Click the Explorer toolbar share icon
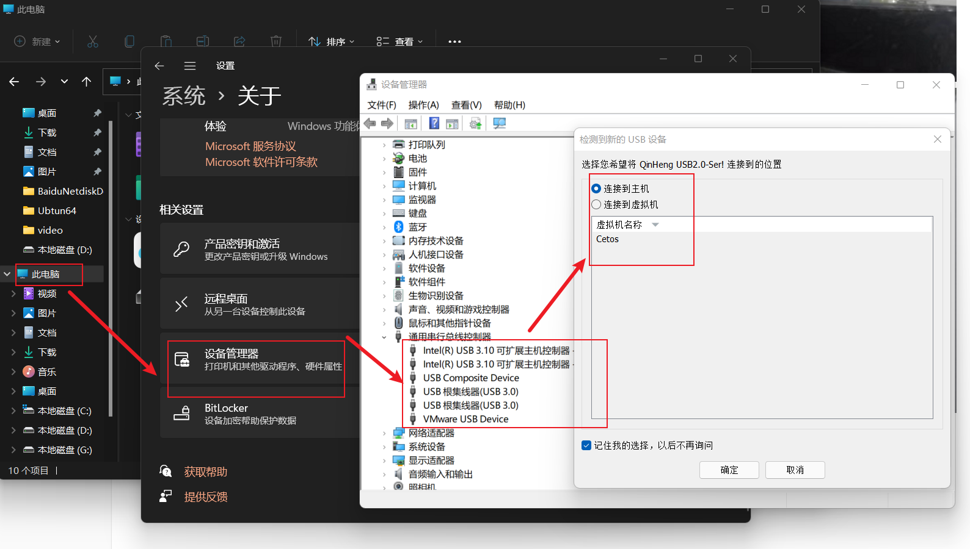The width and height of the screenshot is (970, 549). pyautogui.click(x=239, y=41)
